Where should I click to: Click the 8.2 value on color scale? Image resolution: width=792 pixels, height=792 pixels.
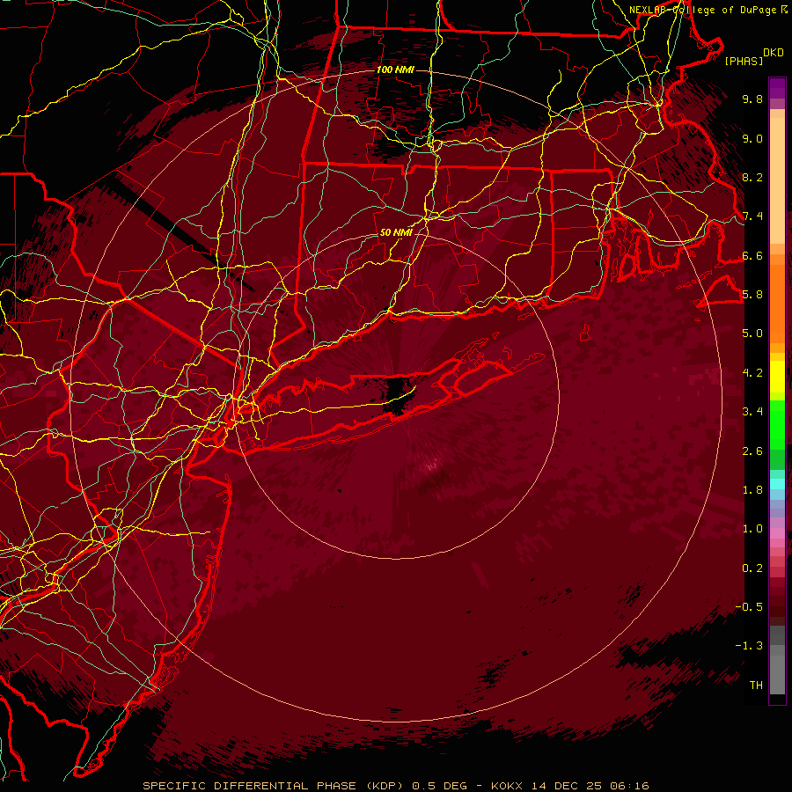[x=752, y=177]
